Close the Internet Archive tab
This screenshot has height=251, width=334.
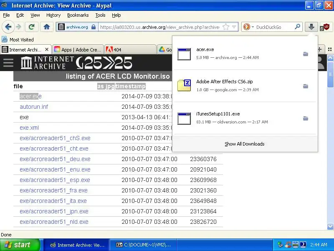pyautogui.click(x=47, y=49)
